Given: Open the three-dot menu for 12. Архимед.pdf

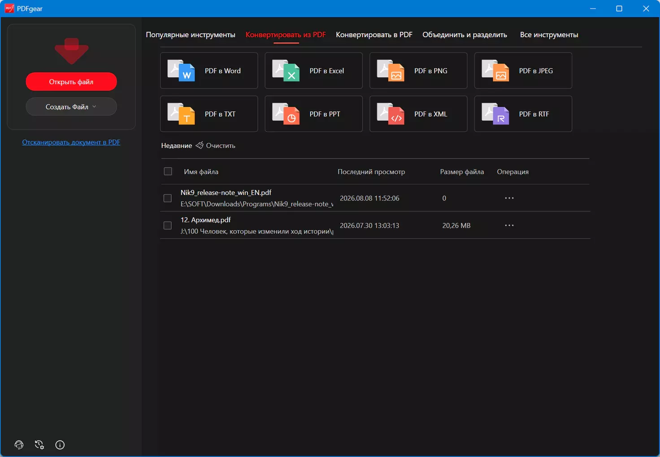Looking at the screenshot, I should pyautogui.click(x=509, y=225).
